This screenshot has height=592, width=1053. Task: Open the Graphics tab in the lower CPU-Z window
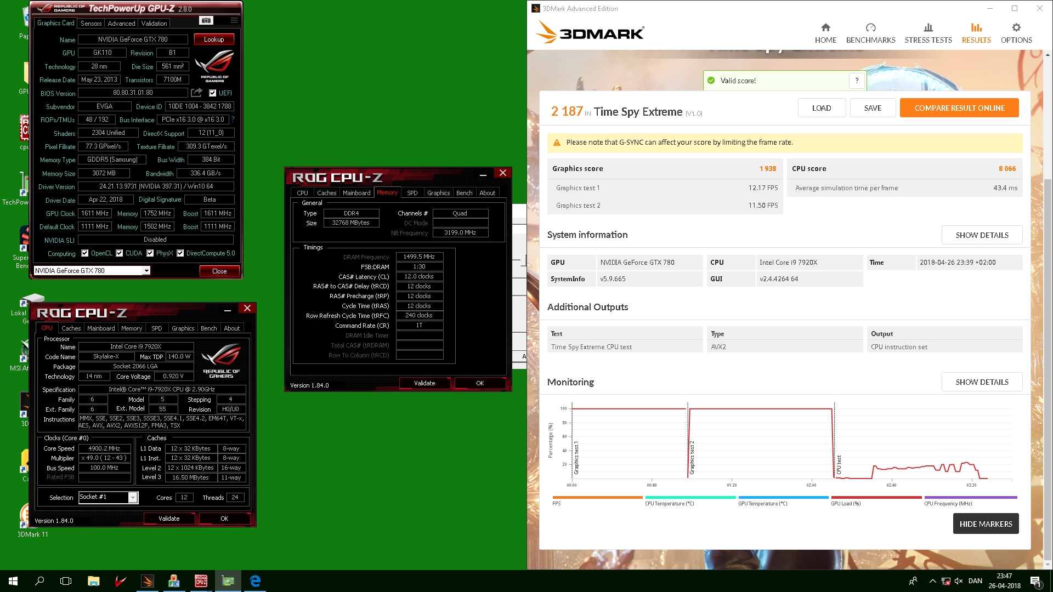tap(183, 328)
